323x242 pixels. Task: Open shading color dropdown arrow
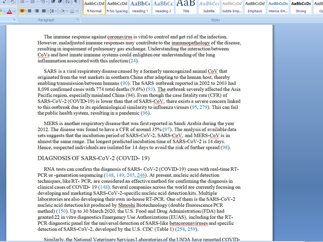click(67, 11)
